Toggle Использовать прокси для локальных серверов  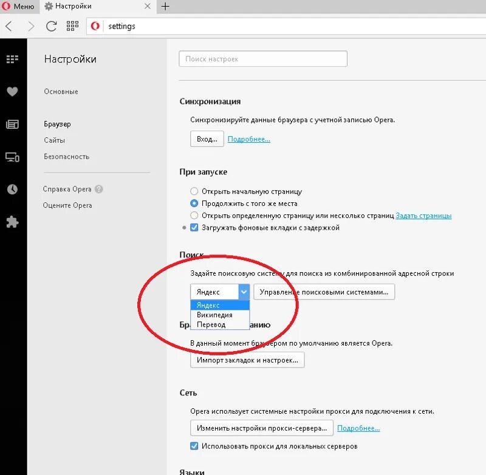194,446
